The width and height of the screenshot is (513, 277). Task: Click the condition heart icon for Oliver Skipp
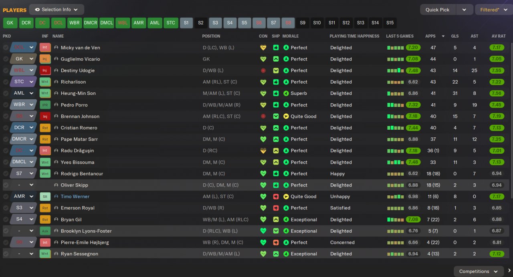point(263,185)
